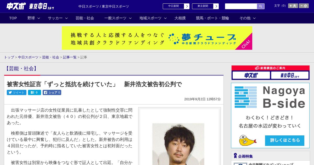Go to the TOP menu

(x=13, y=18)
